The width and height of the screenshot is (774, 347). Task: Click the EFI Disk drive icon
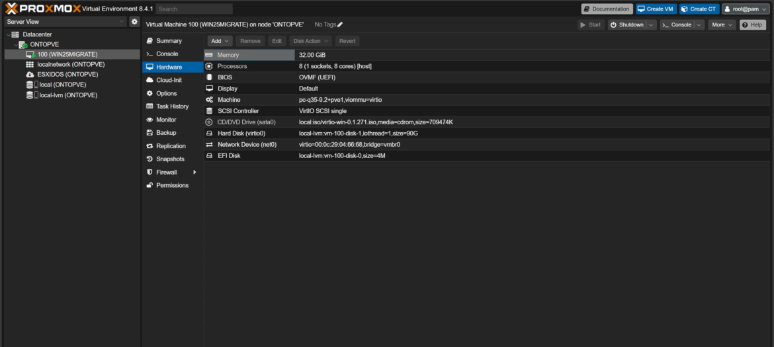pos(209,156)
